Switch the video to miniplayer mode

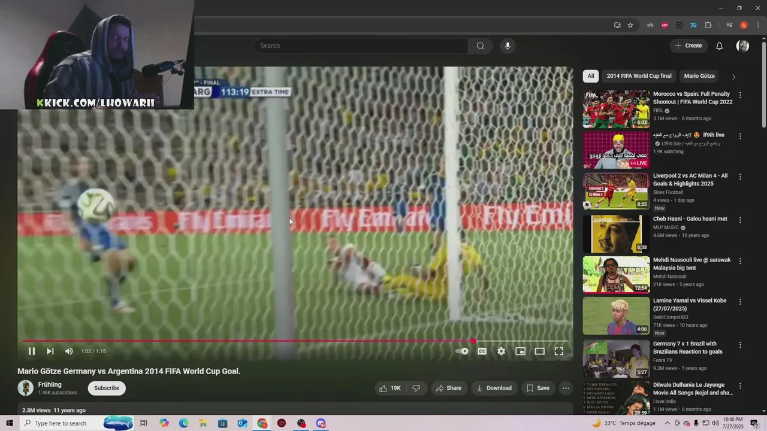pyautogui.click(x=521, y=351)
